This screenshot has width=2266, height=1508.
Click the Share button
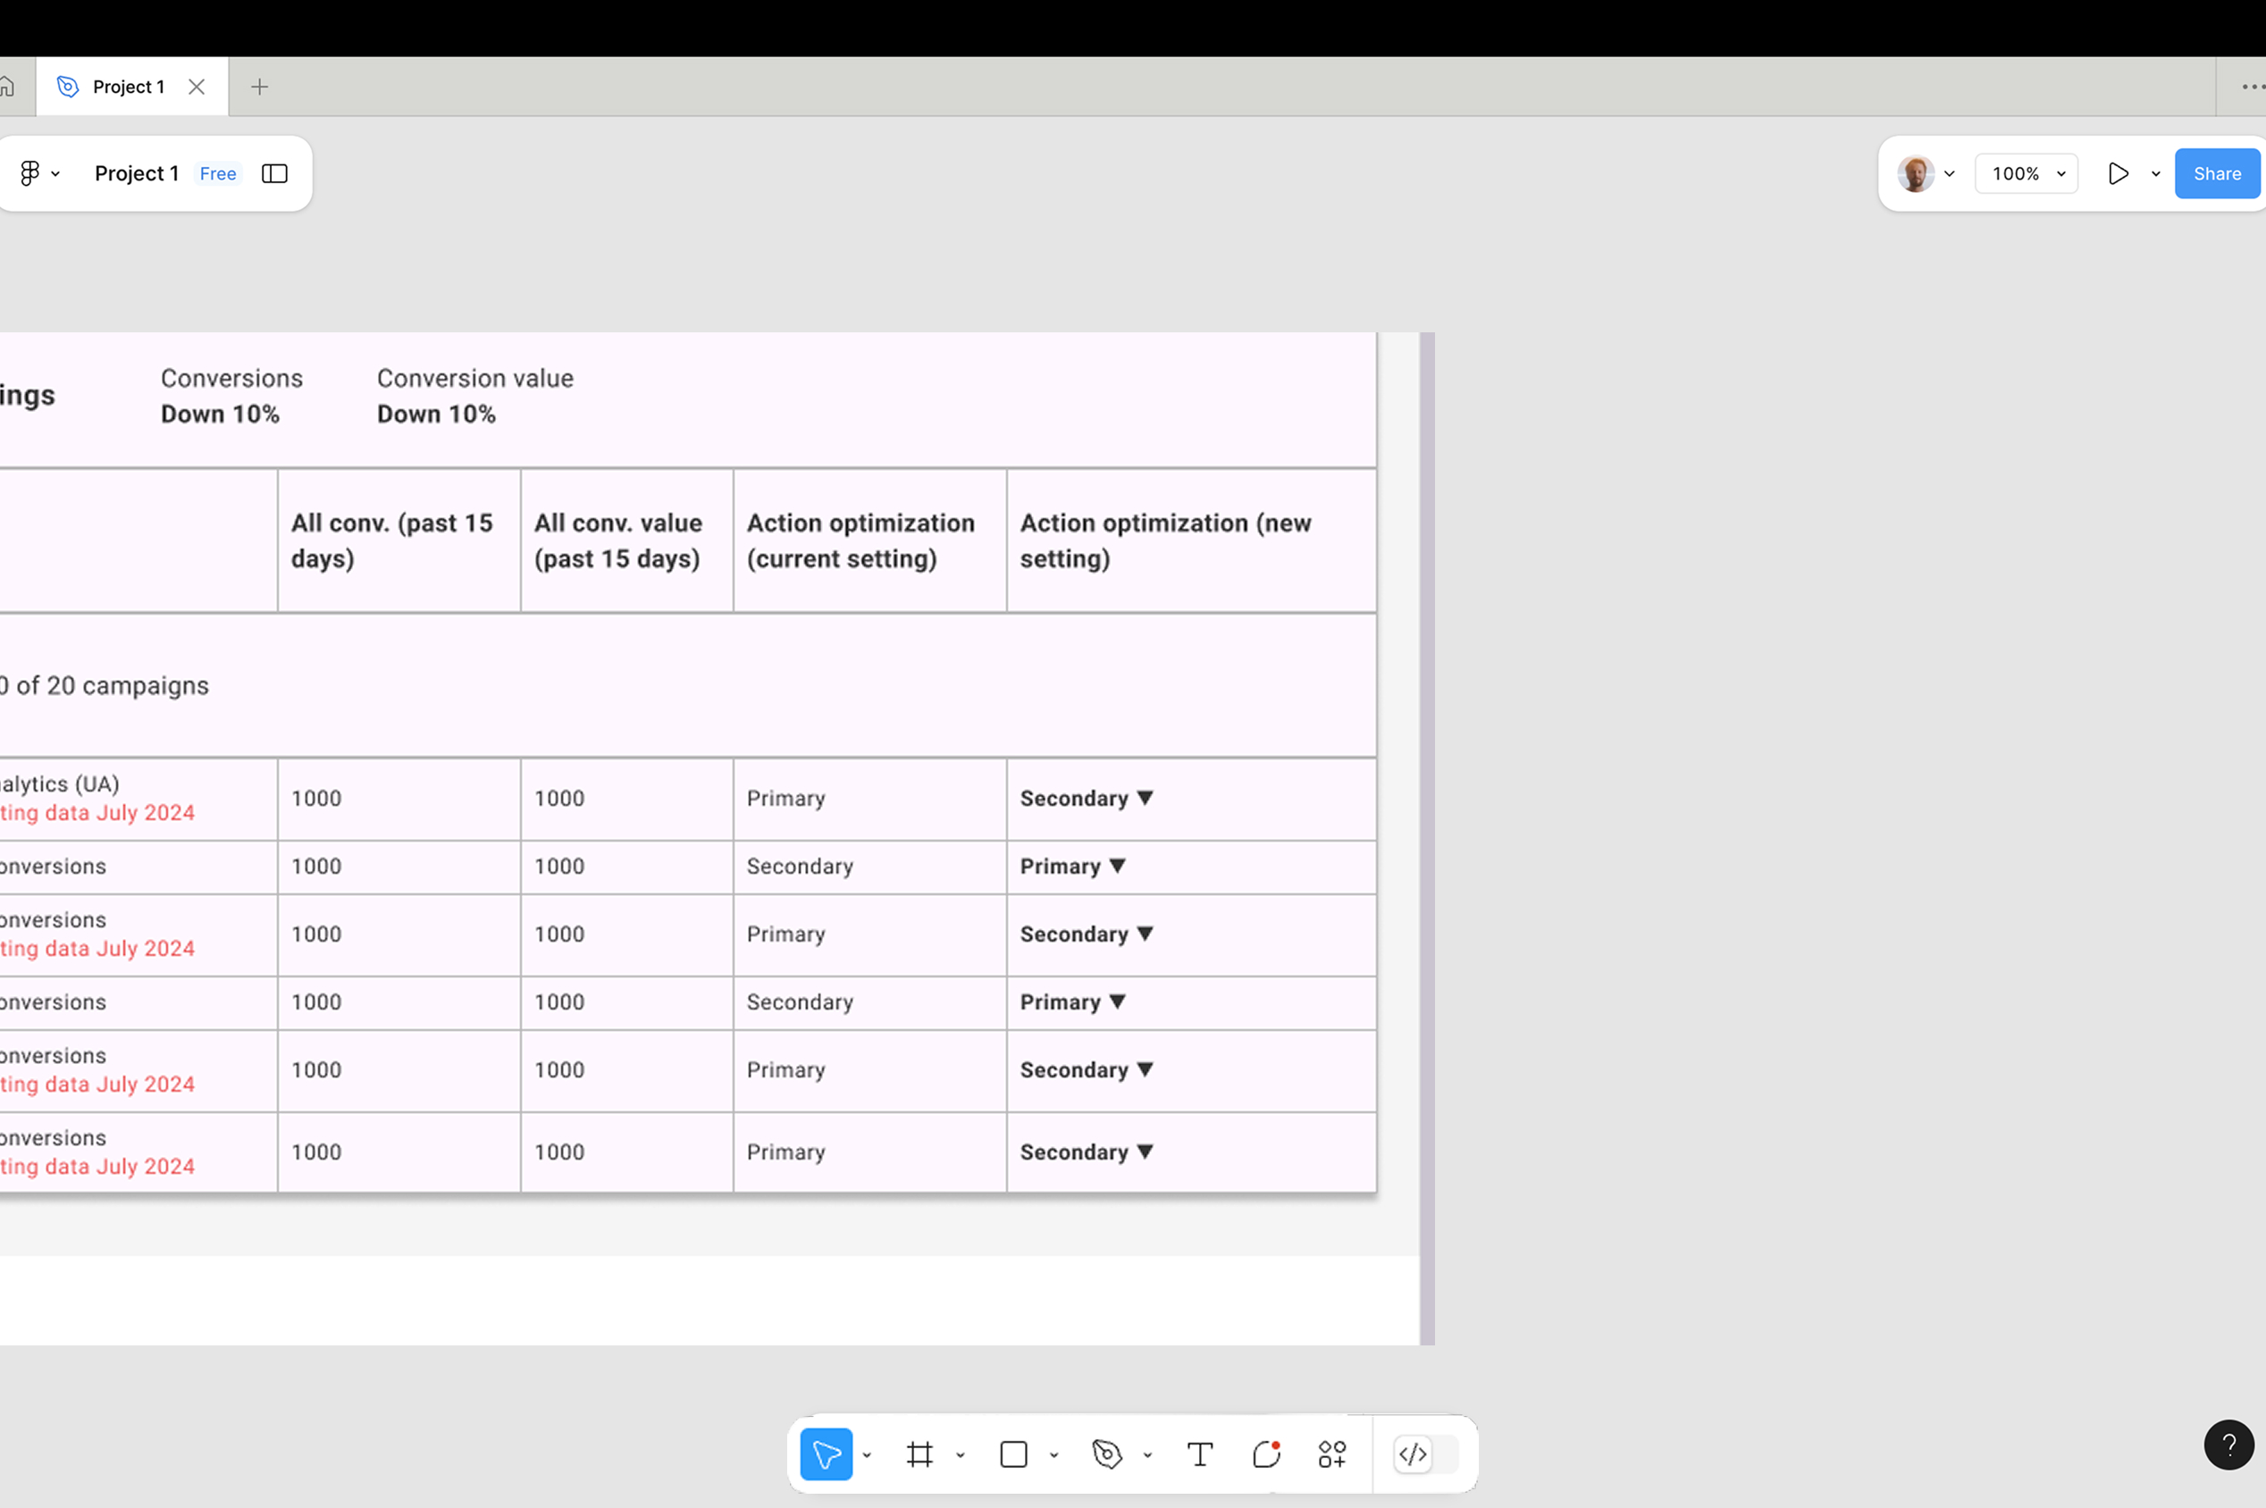[x=2217, y=173]
